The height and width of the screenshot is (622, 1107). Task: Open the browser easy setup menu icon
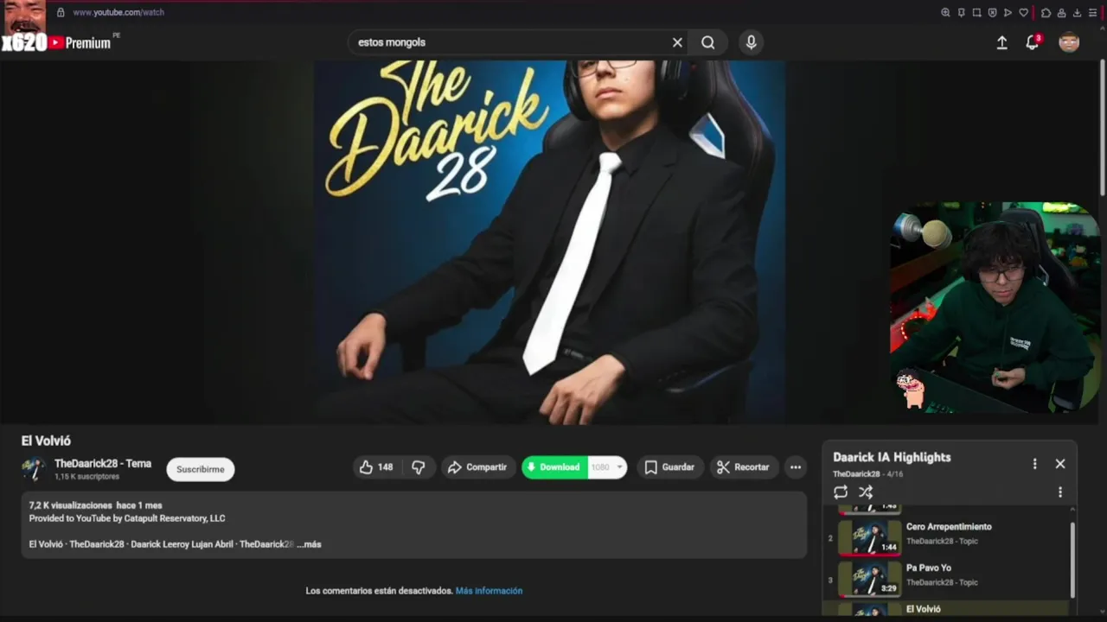coord(1092,13)
